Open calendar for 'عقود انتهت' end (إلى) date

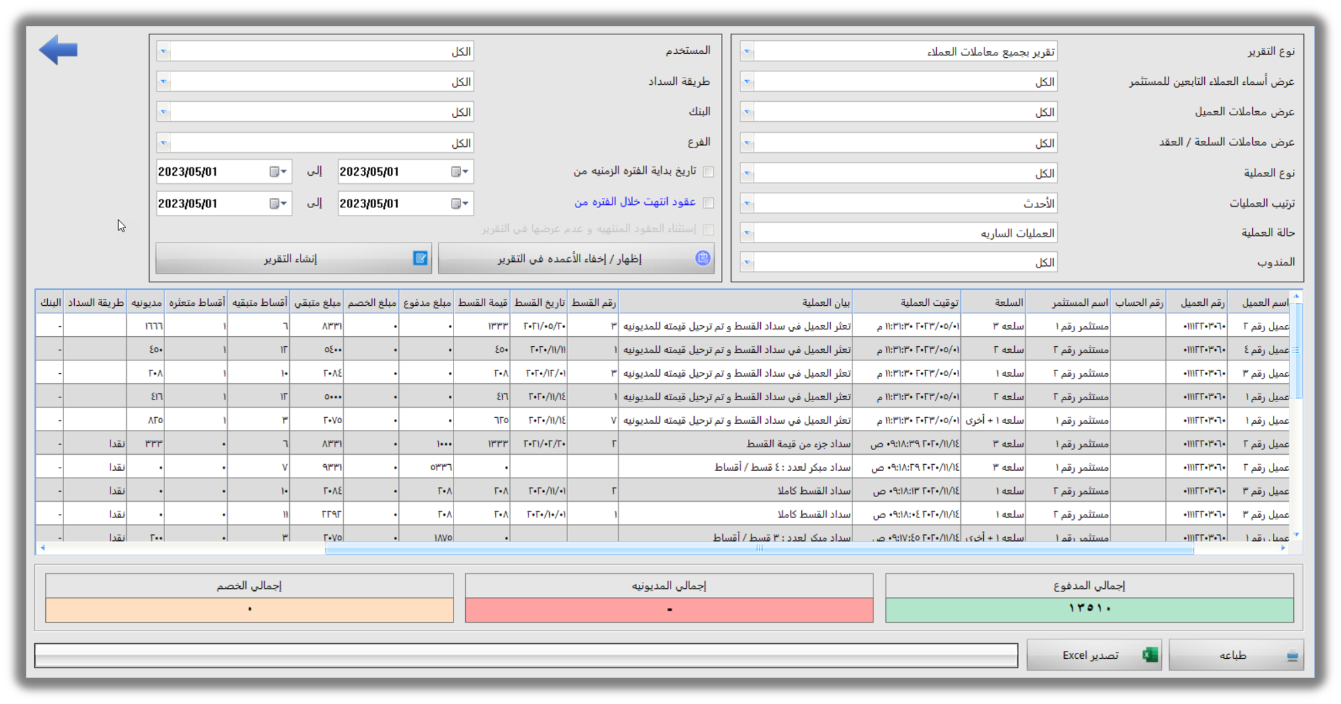[278, 203]
